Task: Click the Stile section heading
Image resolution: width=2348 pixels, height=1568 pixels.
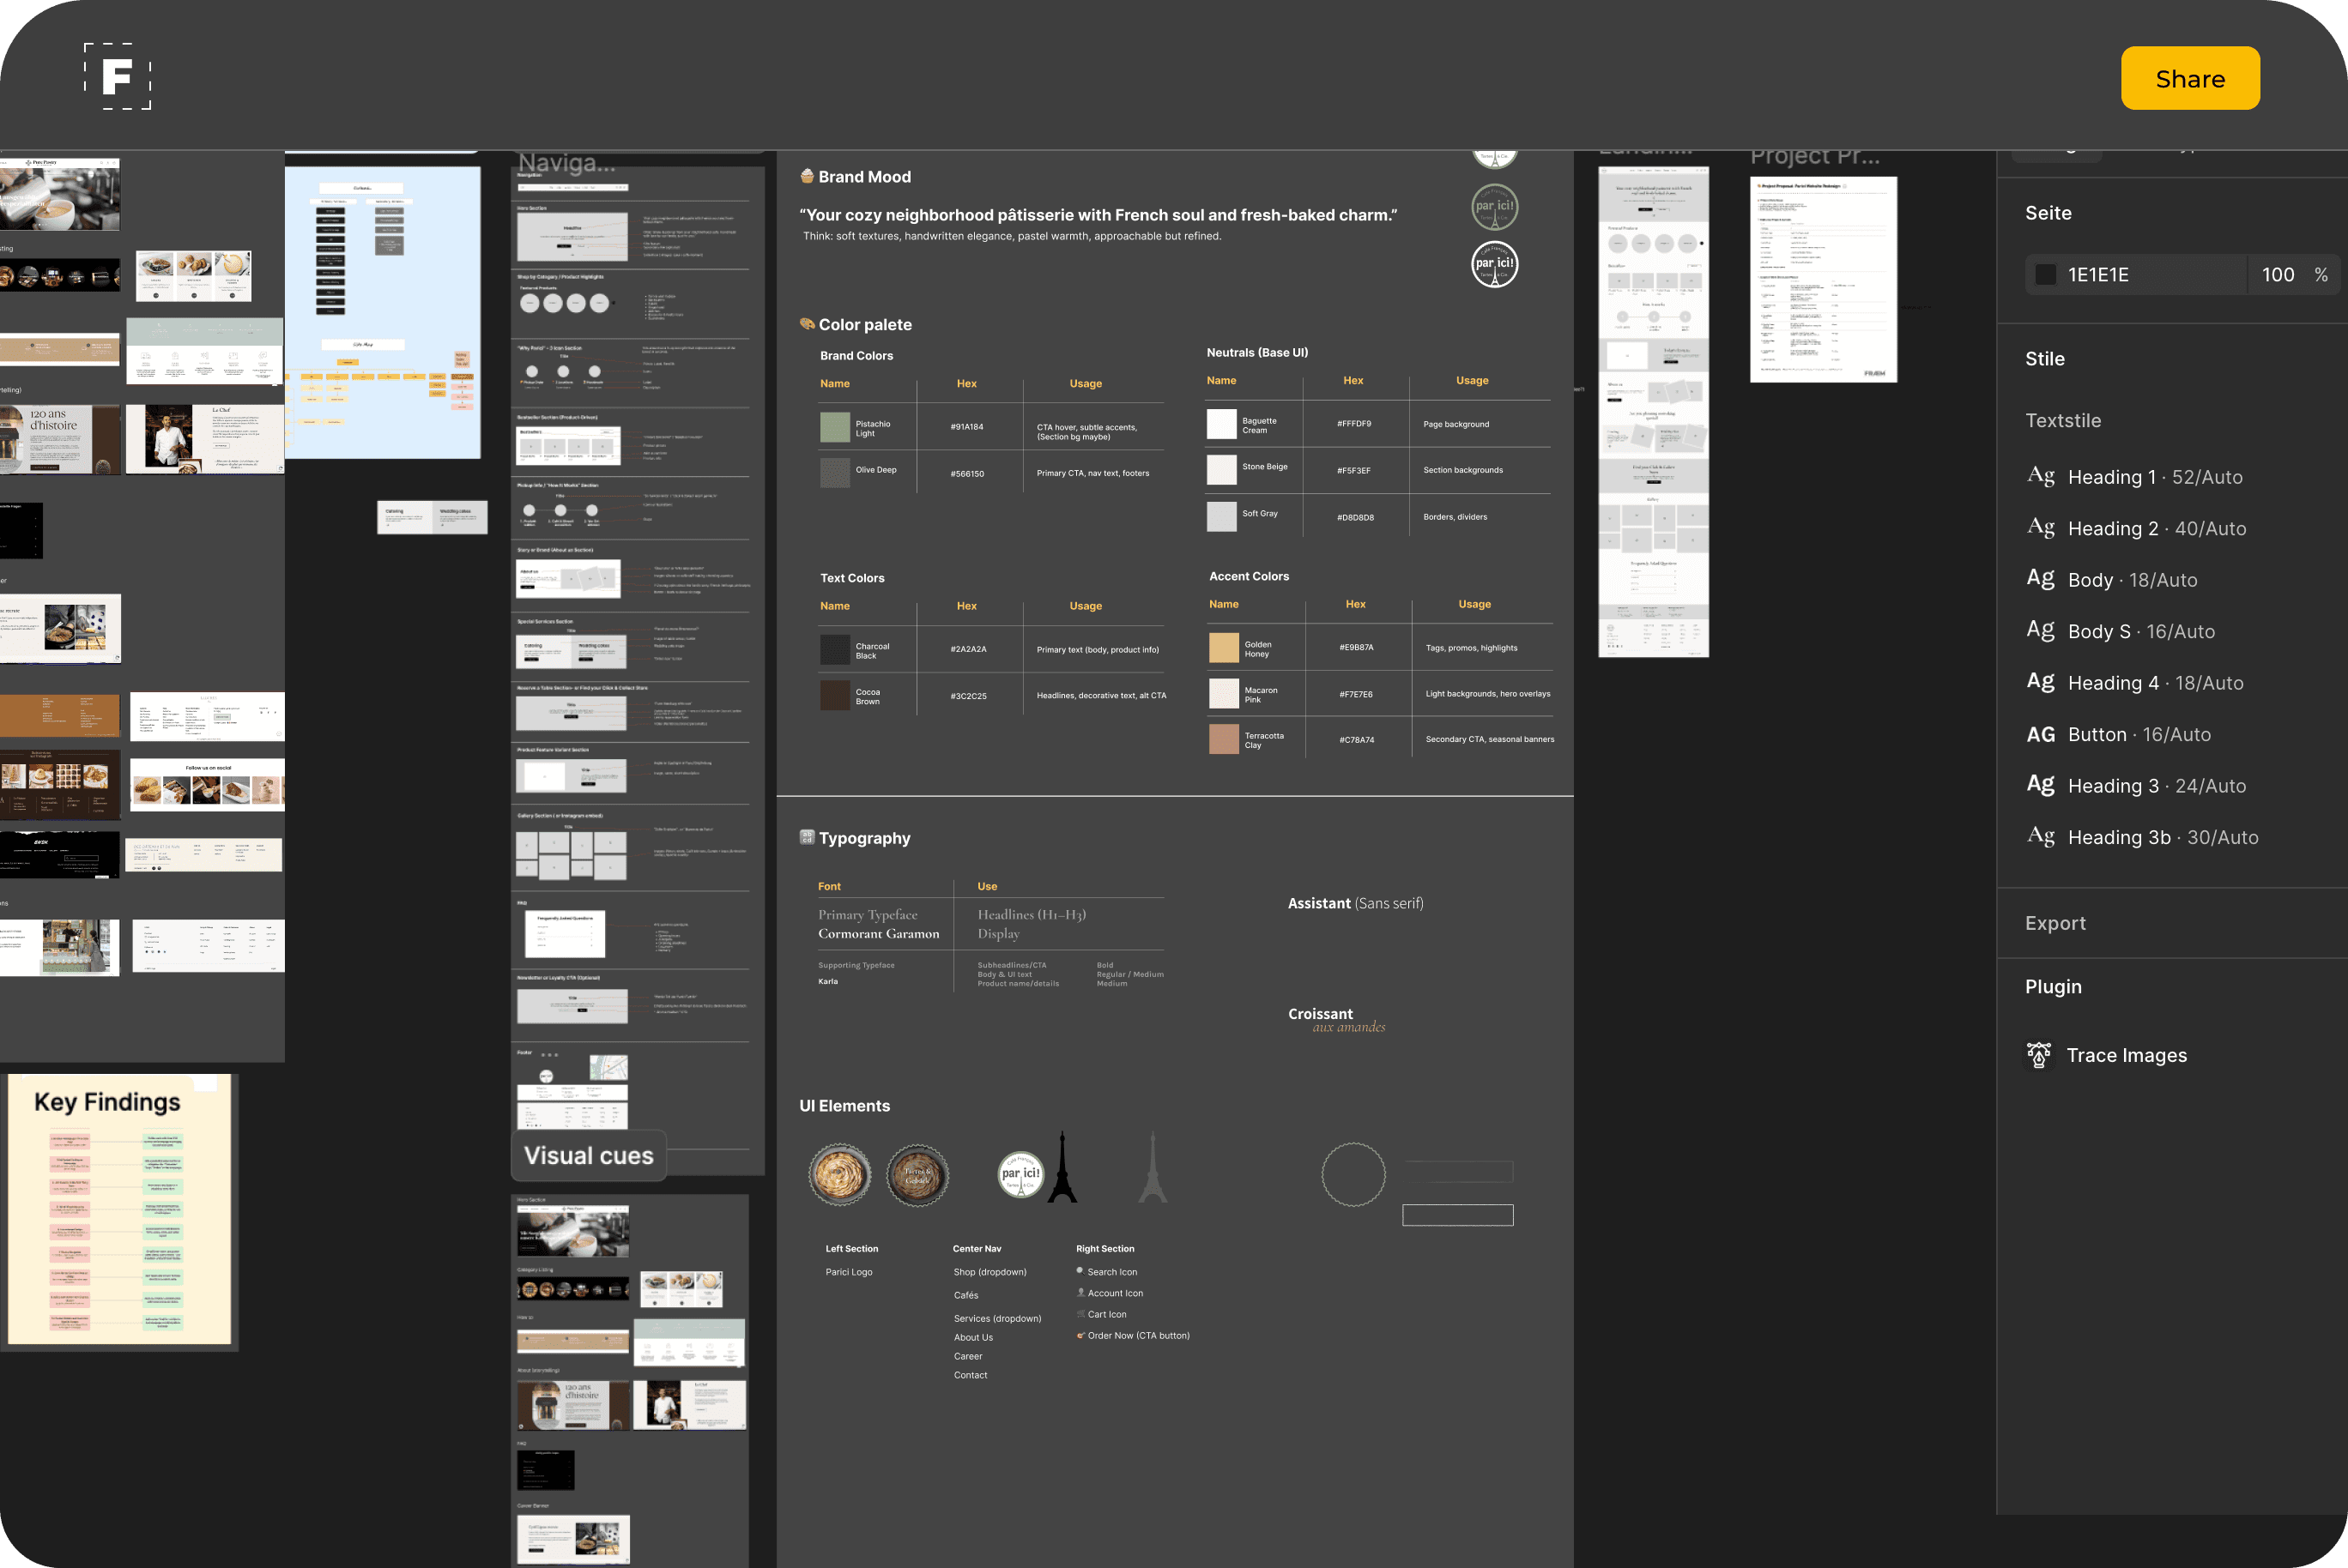Action: [x=2044, y=359]
